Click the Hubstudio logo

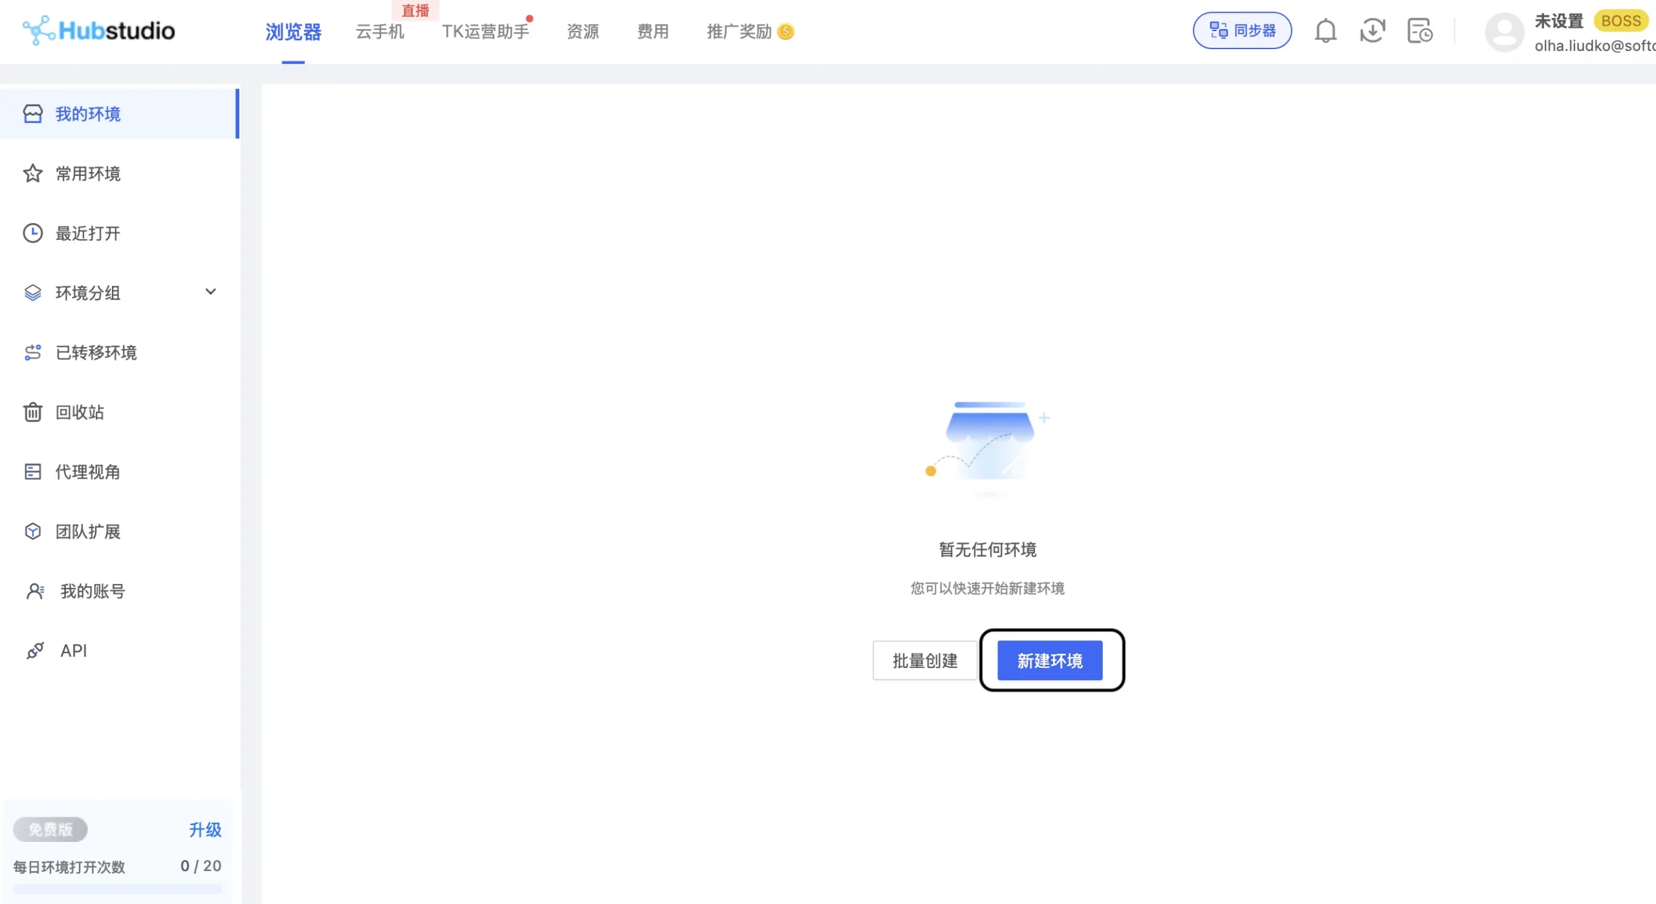[98, 30]
